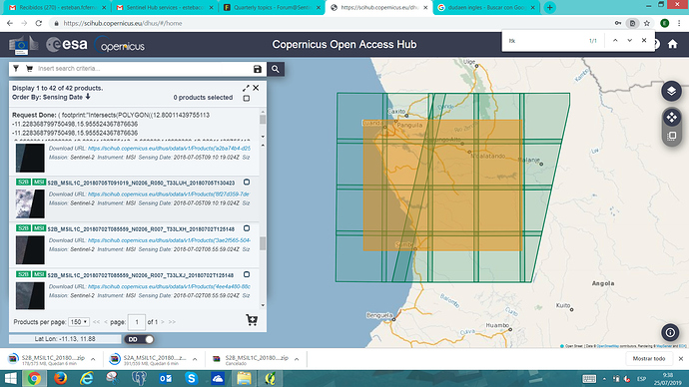Screen dimensions: 689x387
Task: Open download URL for T33LXJ product
Action: pyautogui.click(x=169, y=286)
